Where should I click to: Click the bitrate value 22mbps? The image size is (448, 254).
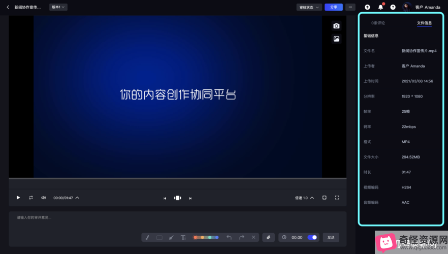pyautogui.click(x=408, y=126)
